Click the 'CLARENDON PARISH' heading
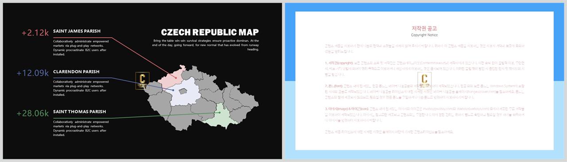 click(x=76, y=72)
